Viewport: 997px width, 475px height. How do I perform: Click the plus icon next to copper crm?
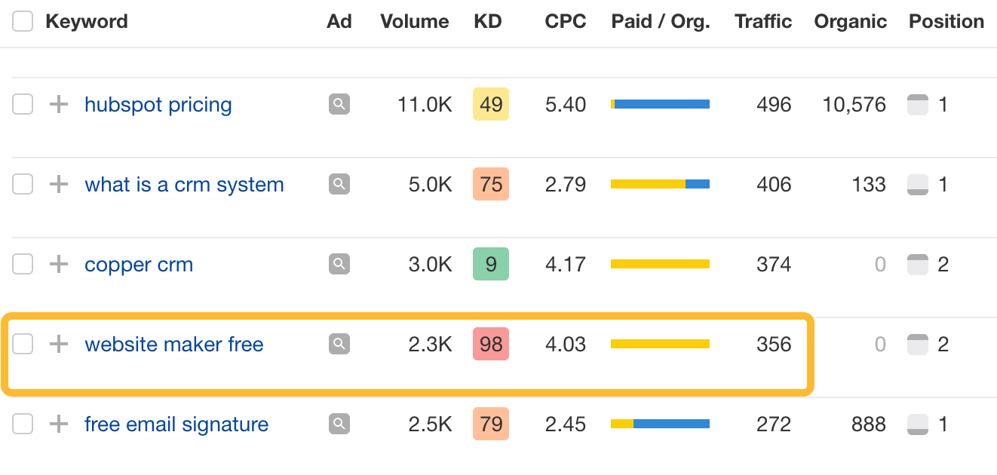pos(58,264)
